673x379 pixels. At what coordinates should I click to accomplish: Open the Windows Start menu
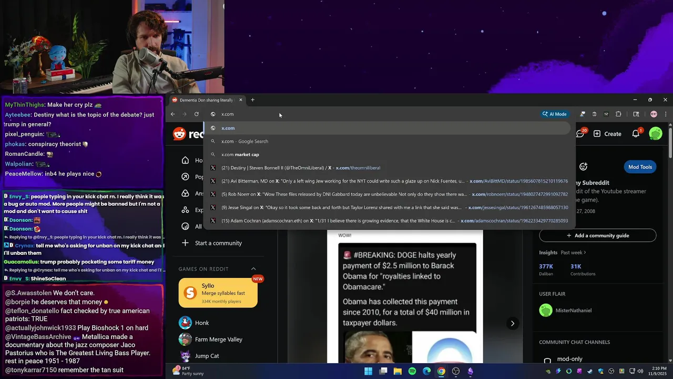click(369, 371)
